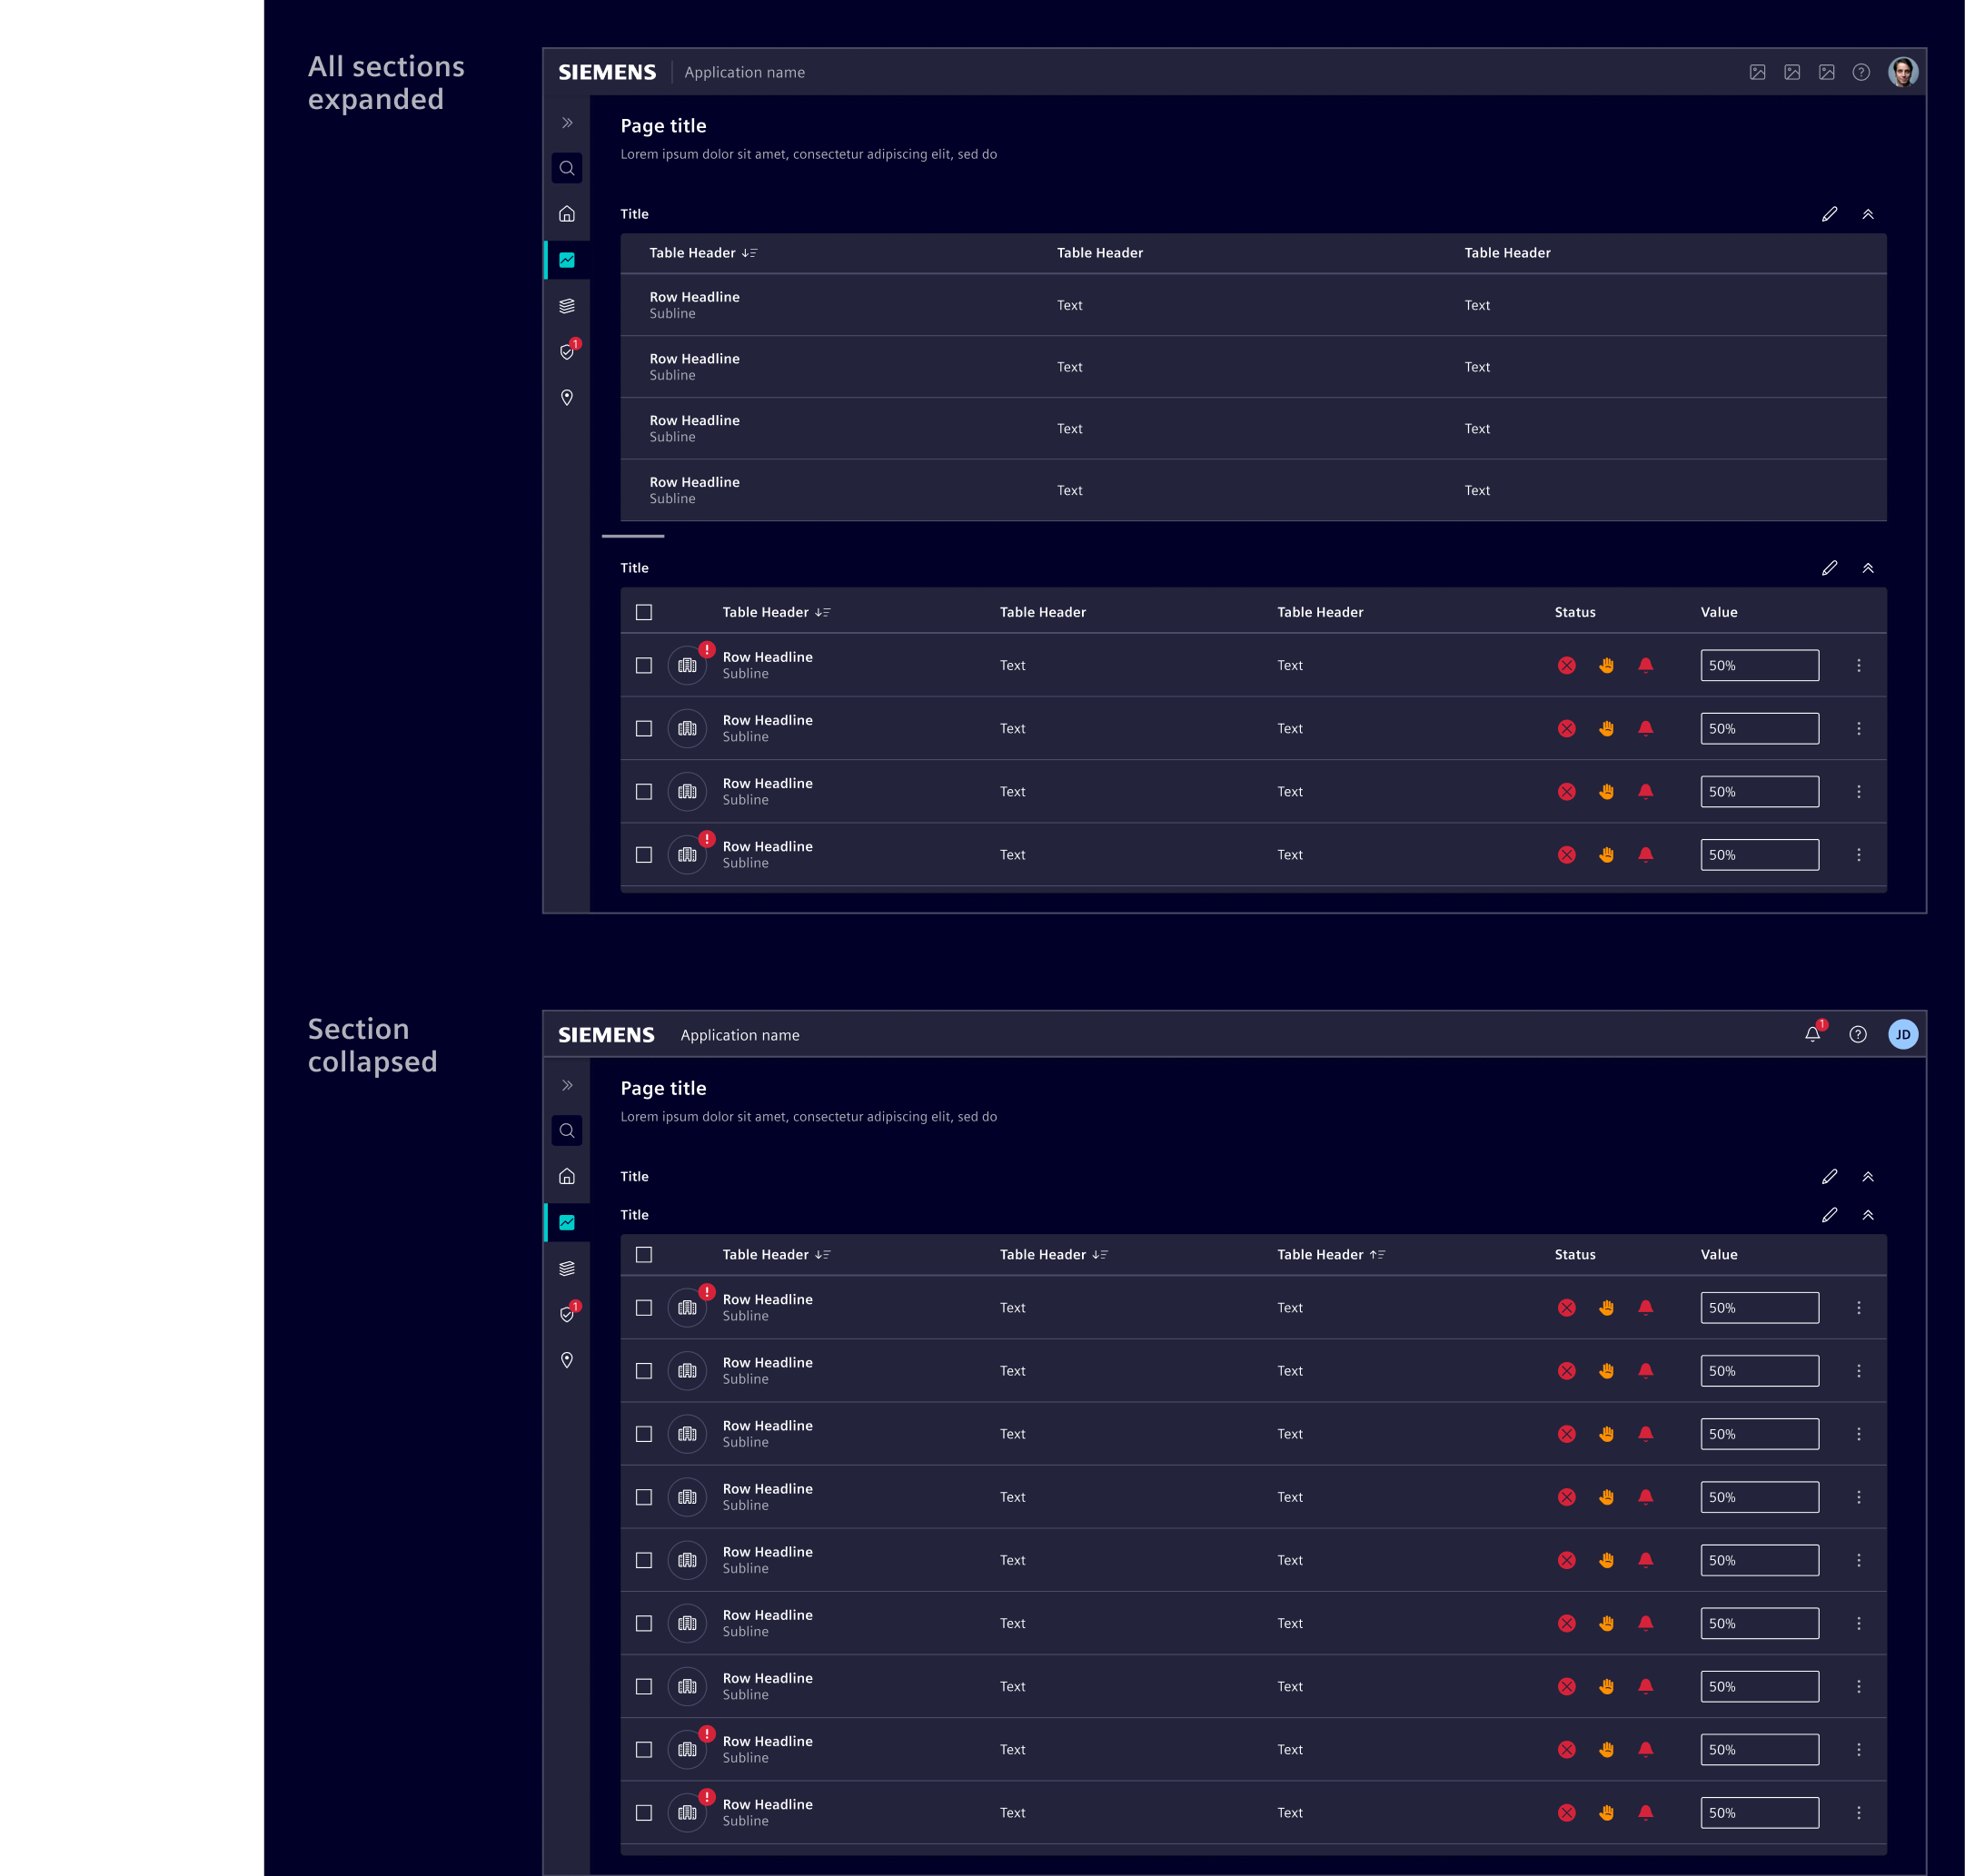Collapse the first section in top screen
Image resolution: width=1965 pixels, height=1876 pixels.
pos(1867,214)
